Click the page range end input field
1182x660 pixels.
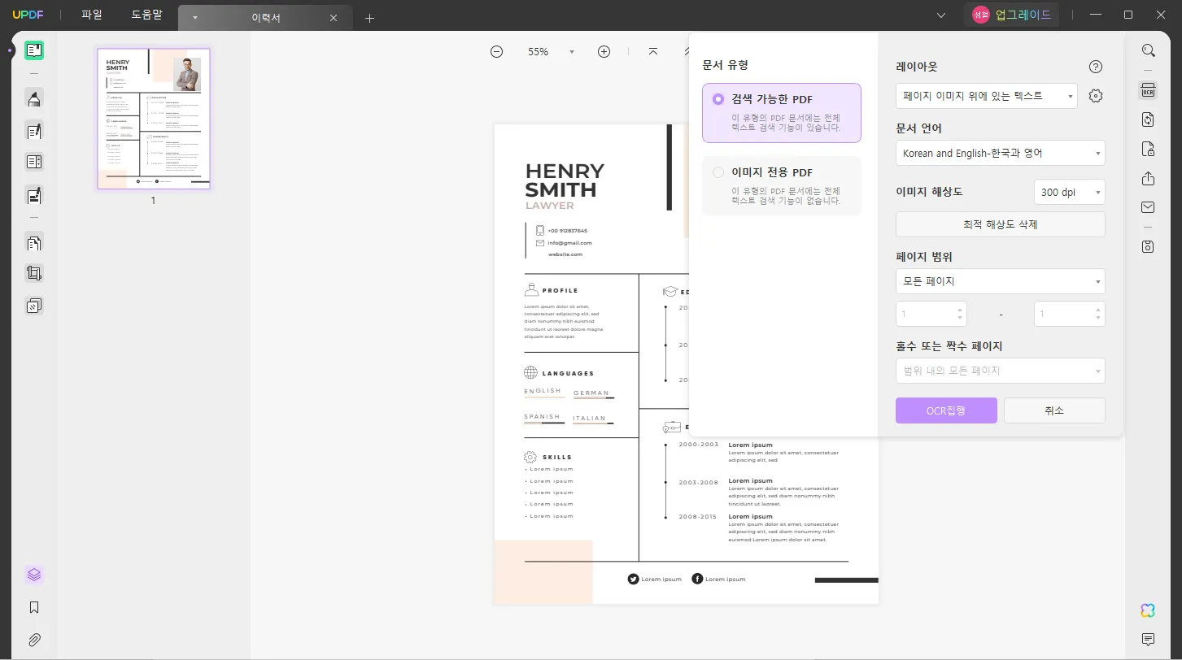pyautogui.click(x=1070, y=314)
